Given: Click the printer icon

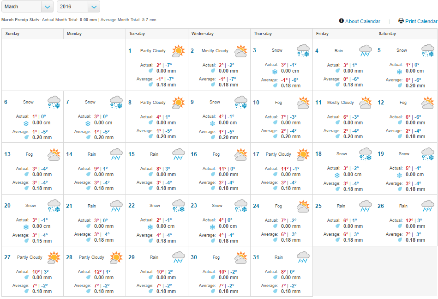Looking at the screenshot, I should click(x=401, y=21).
